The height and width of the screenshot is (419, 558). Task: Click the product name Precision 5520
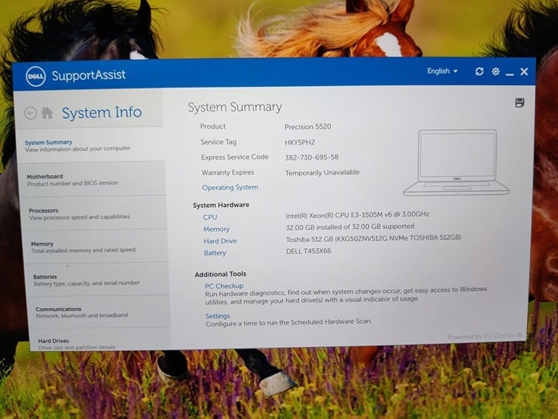308,126
